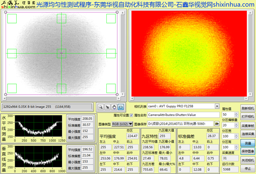Click the cam0 : AVT Guppy PRO F125B field
256x174 pixels.
click(x=181, y=106)
